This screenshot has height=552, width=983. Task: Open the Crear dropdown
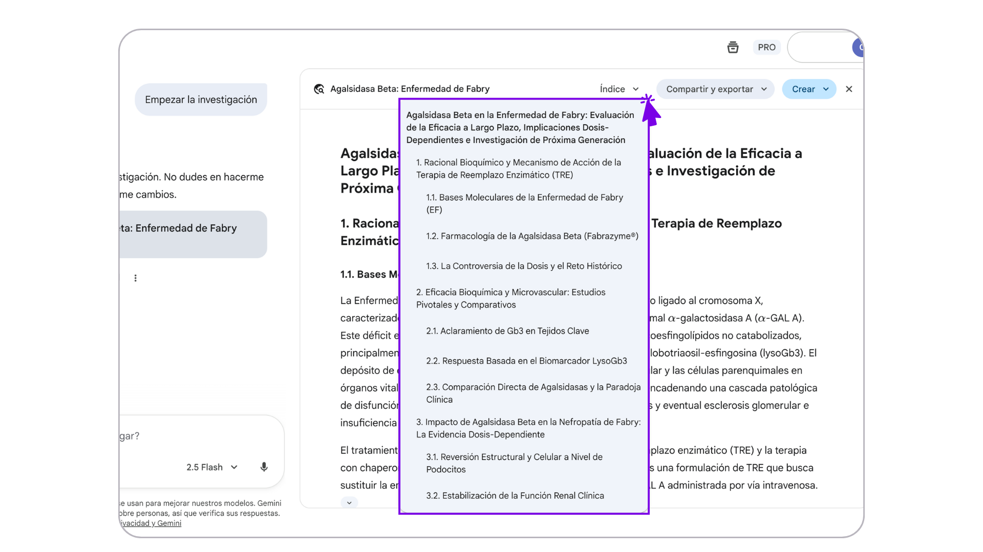pyautogui.click(x=809, y=89)
